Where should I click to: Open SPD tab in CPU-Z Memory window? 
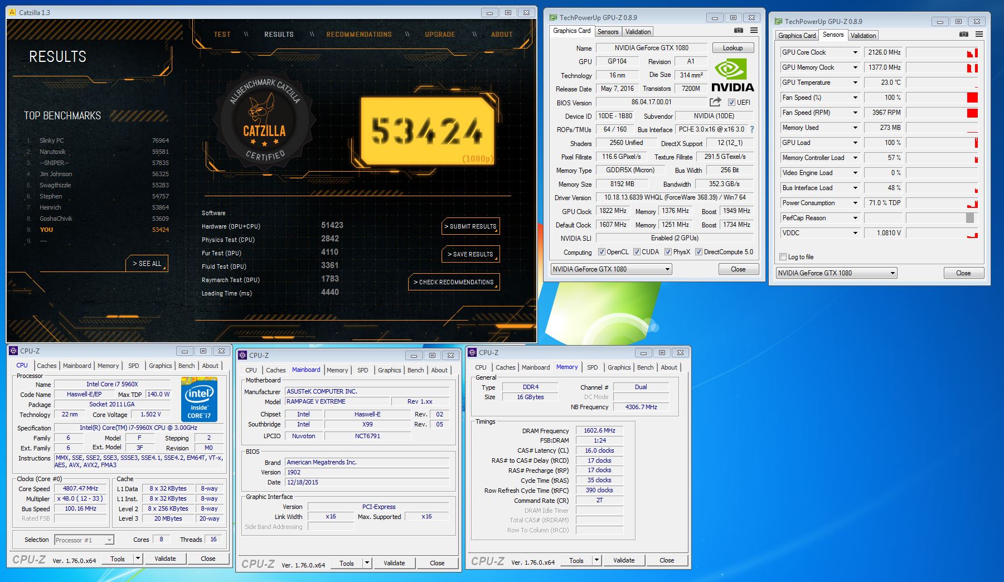click(592, 367)
